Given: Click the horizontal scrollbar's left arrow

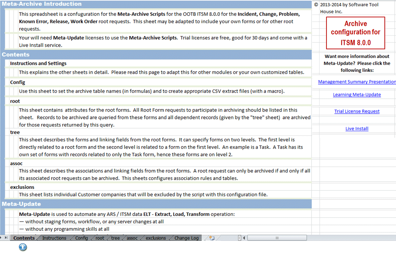Looking at the screenshot, I should [x=244, y=238].
